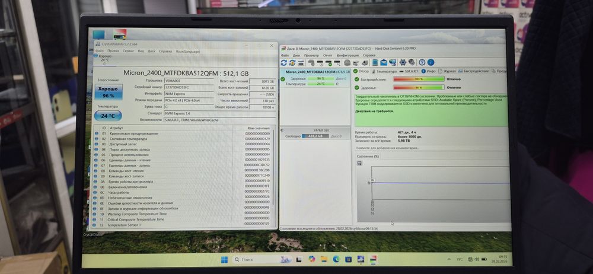
Task: Click the Всего хост-записей value 6120 GB
Action: click(262, 87)
